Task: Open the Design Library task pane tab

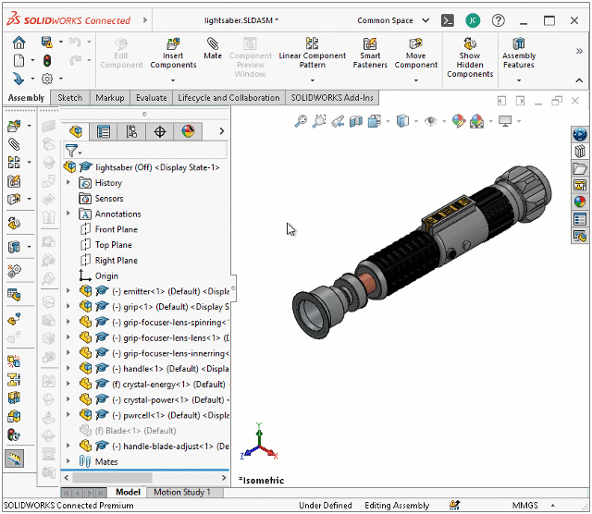Action: point(580,152)
